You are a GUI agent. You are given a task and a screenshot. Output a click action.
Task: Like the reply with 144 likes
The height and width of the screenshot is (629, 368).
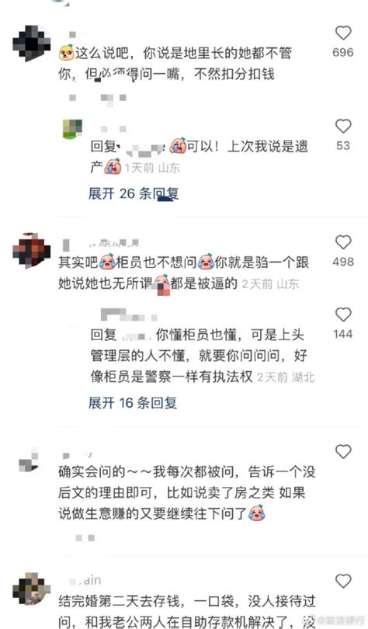pos(343,315)
